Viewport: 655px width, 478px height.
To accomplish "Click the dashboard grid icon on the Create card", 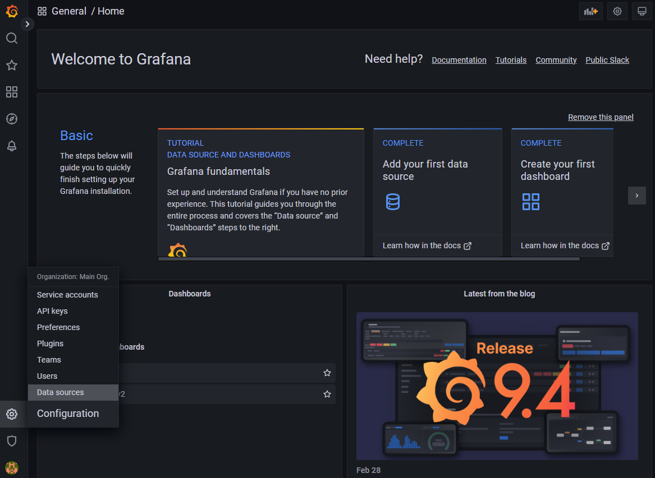I will [x=530, y=202].
